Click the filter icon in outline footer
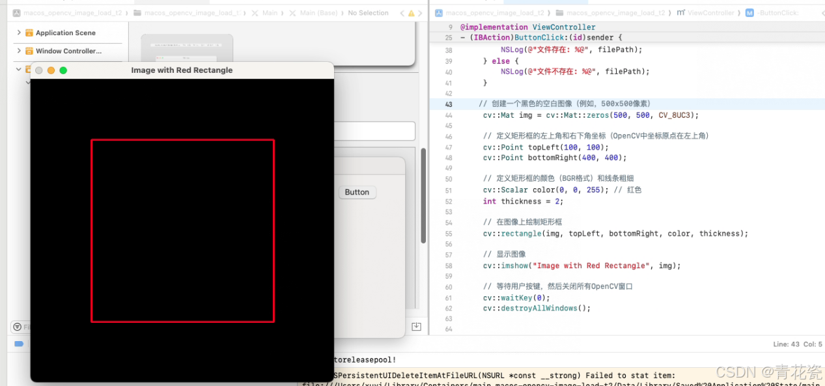The width and height of the screenshot is (825, 386). tap(18, 327)
